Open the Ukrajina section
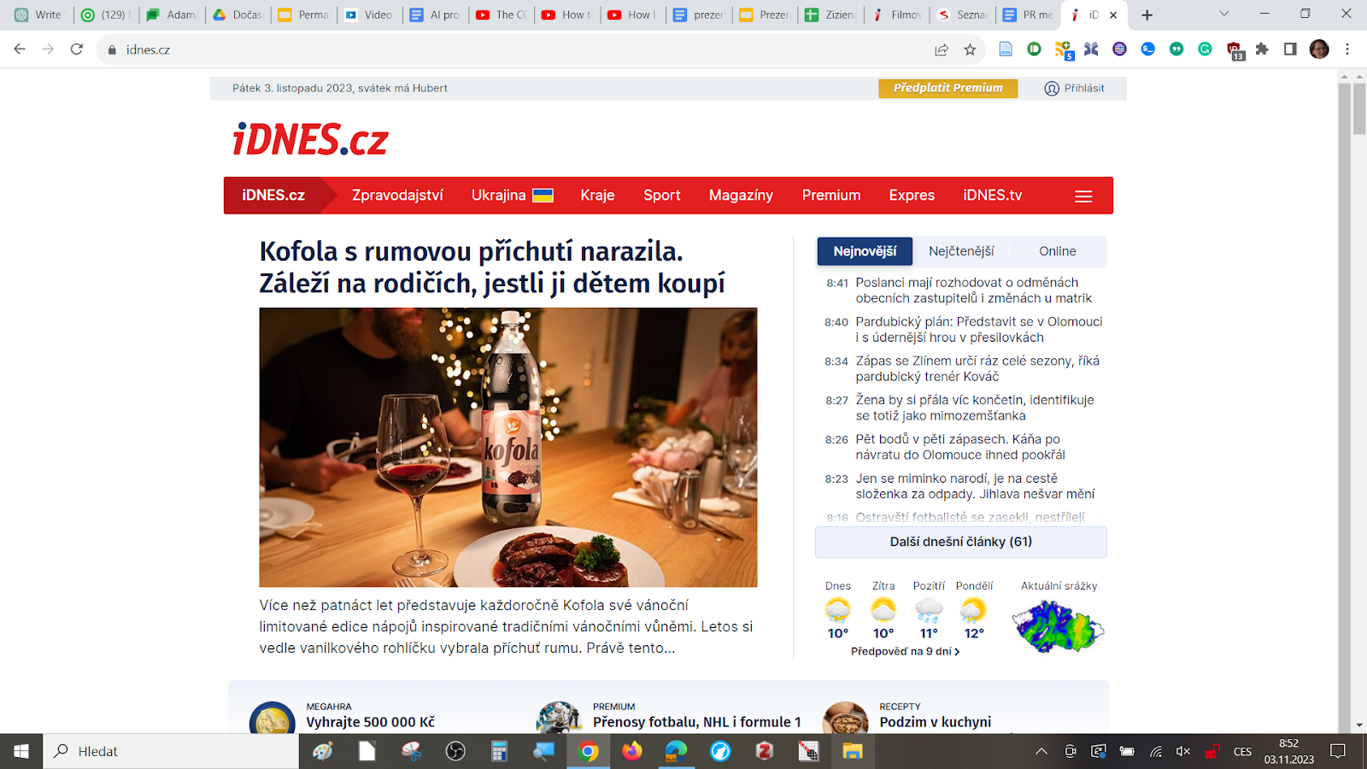This screenshot has width=1367, height=769. 513,195
